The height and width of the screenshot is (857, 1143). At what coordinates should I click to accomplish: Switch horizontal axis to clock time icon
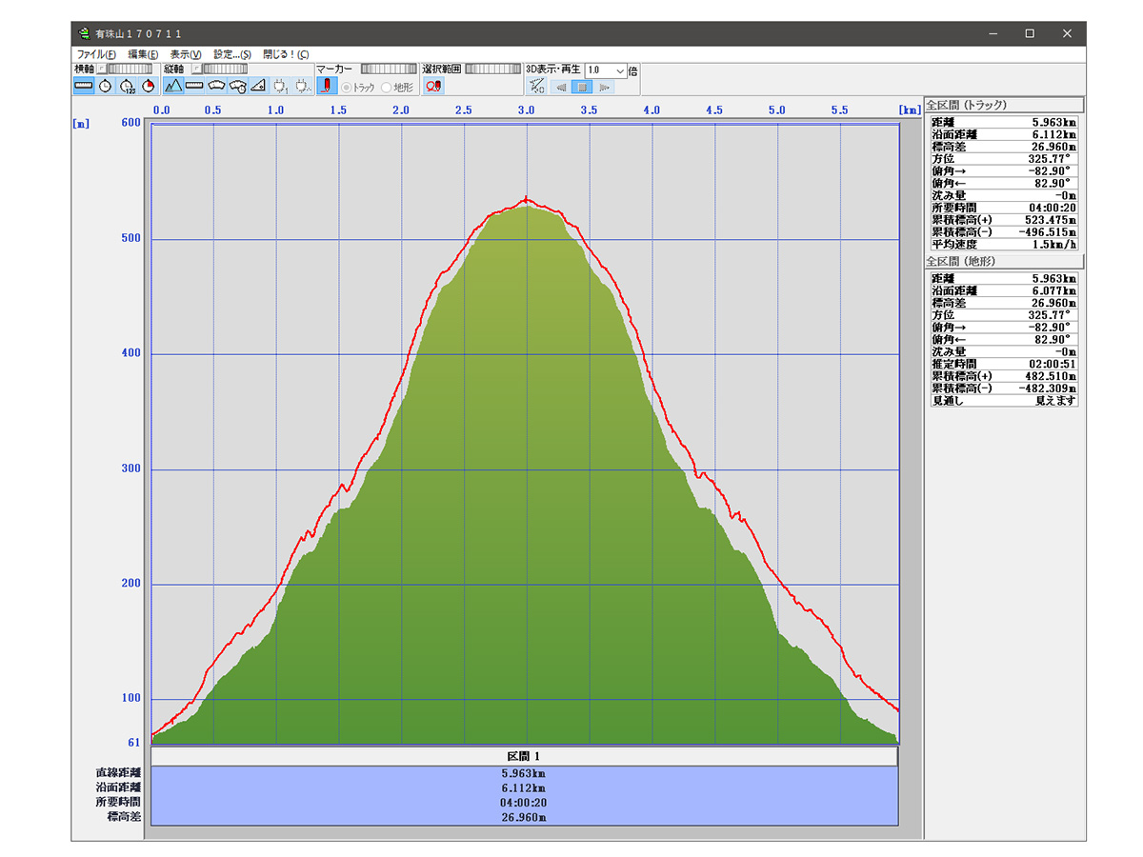[106, 87]
